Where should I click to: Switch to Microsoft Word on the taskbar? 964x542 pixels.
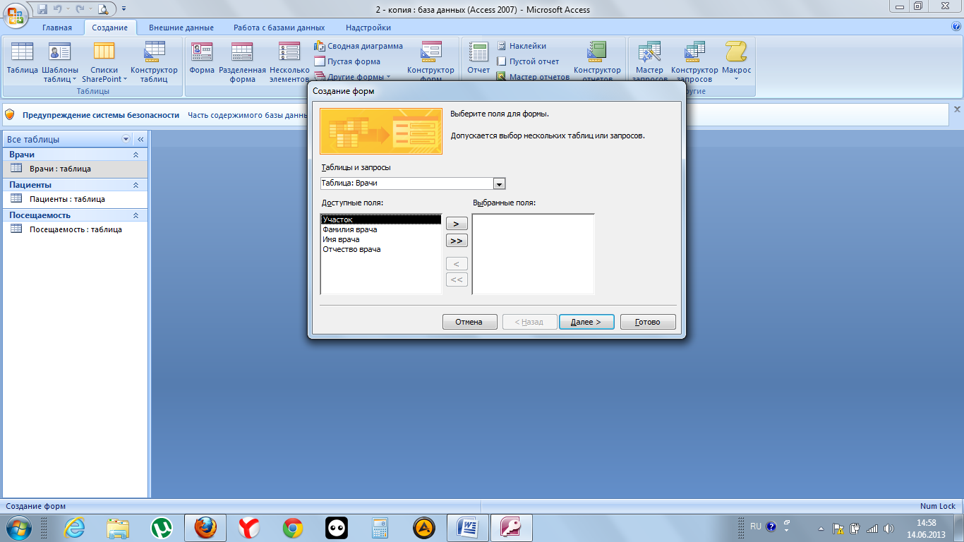(x=469, y=528)
